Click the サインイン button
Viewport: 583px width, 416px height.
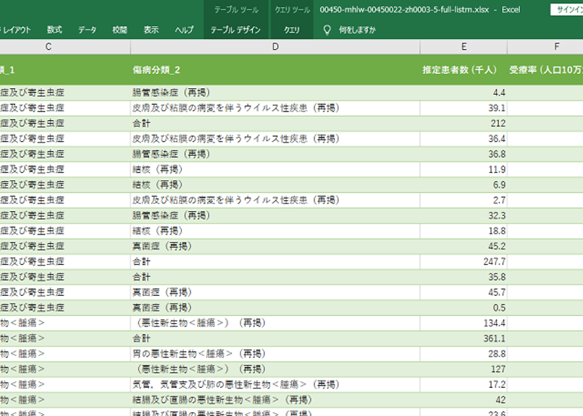[x=567, y=10]
